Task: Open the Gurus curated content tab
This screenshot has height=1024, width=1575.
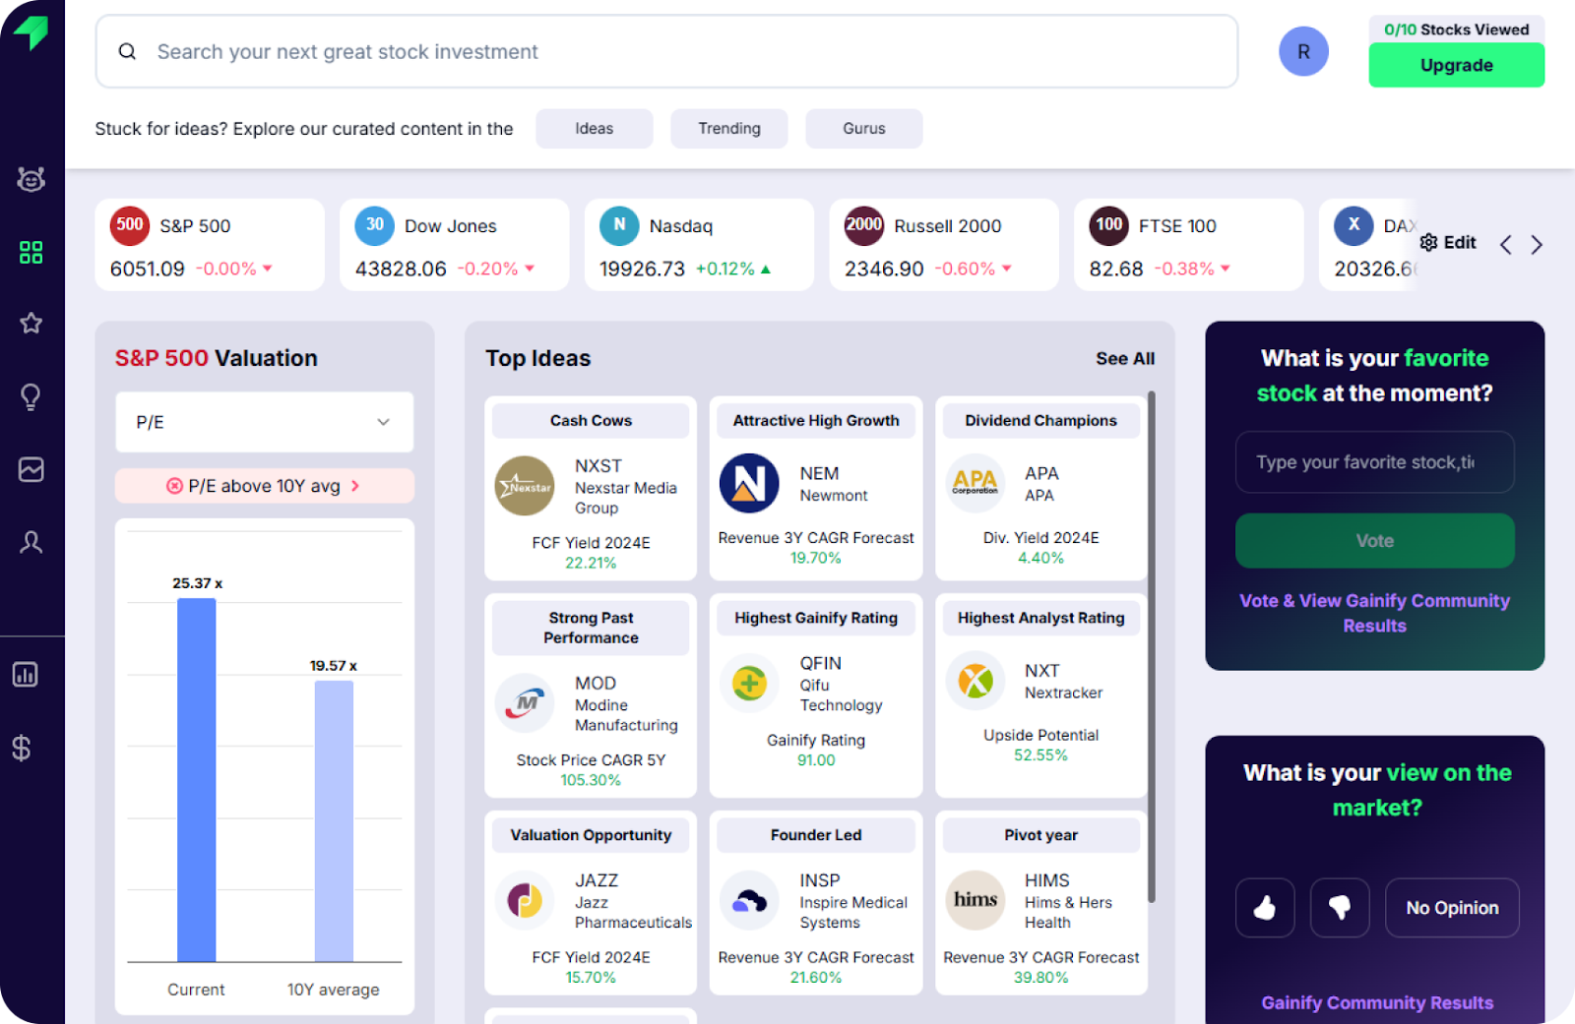Action: [x=864, y=129]
